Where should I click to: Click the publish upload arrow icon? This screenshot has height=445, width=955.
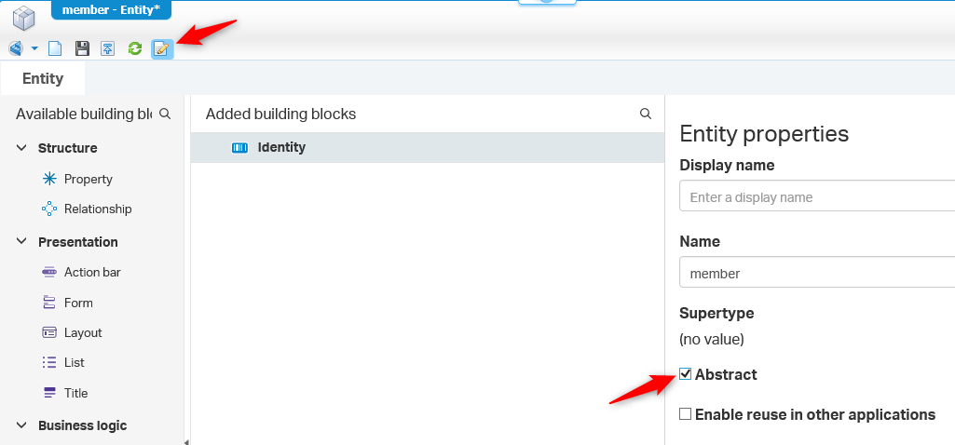pos(108,48)
